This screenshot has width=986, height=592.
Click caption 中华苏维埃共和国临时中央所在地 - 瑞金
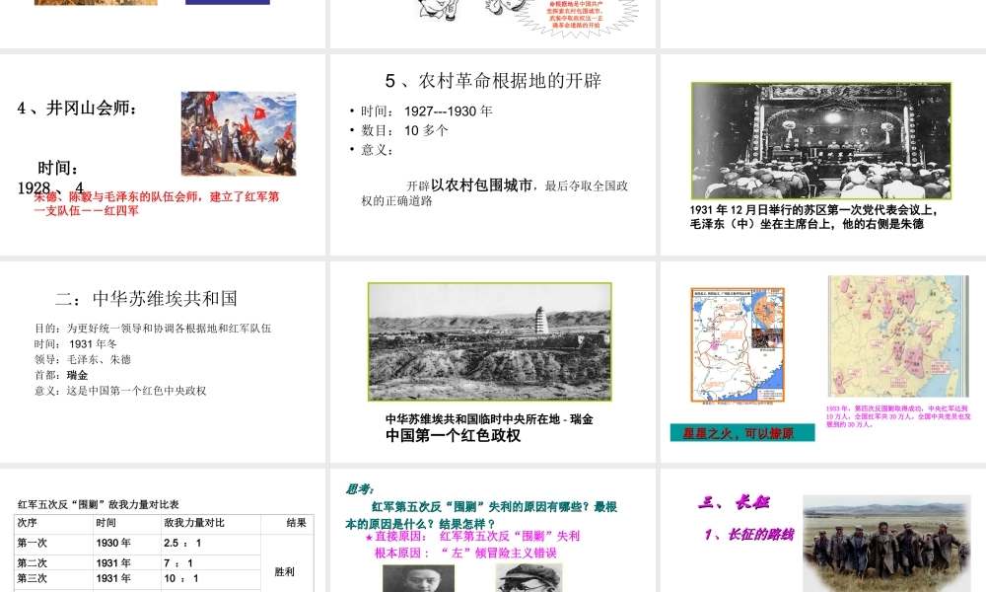click(489, 419)
